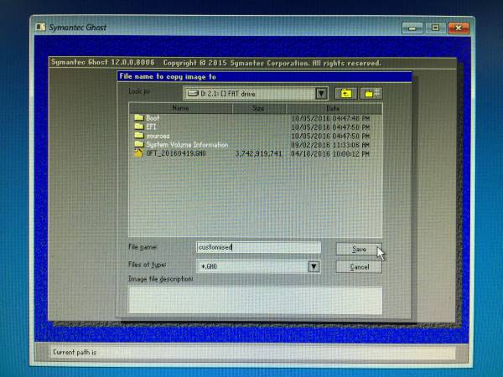Open the Look in drive dropdown
The height and width of the screenshot is (377, 503).
coord(250,93)
